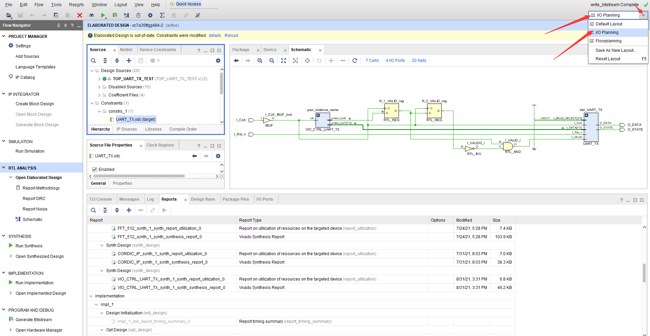
Task: Fit schematic to window
Action: 284,61
